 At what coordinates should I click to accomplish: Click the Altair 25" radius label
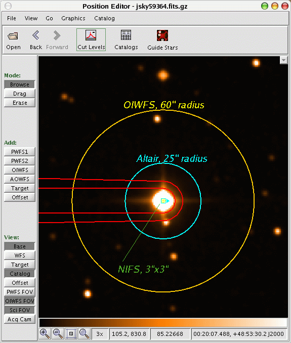[172, 158]
